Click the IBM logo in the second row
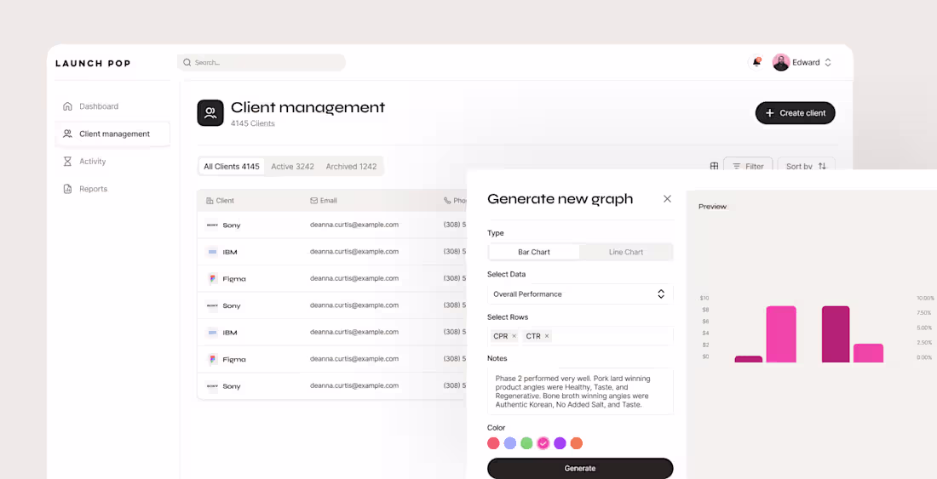Image resolution: width=937 pixels, height=479 pixels. [212, 252]
